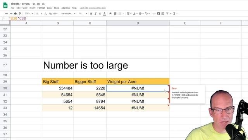Open the font size dropdown
Screen dimensions: 248x140
tap(83, 14)
